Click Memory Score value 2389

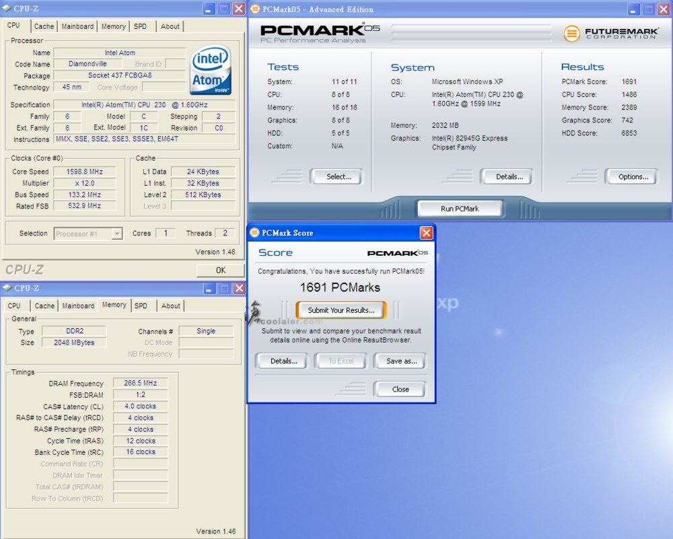pyautogui.click(x=629, y=107)
